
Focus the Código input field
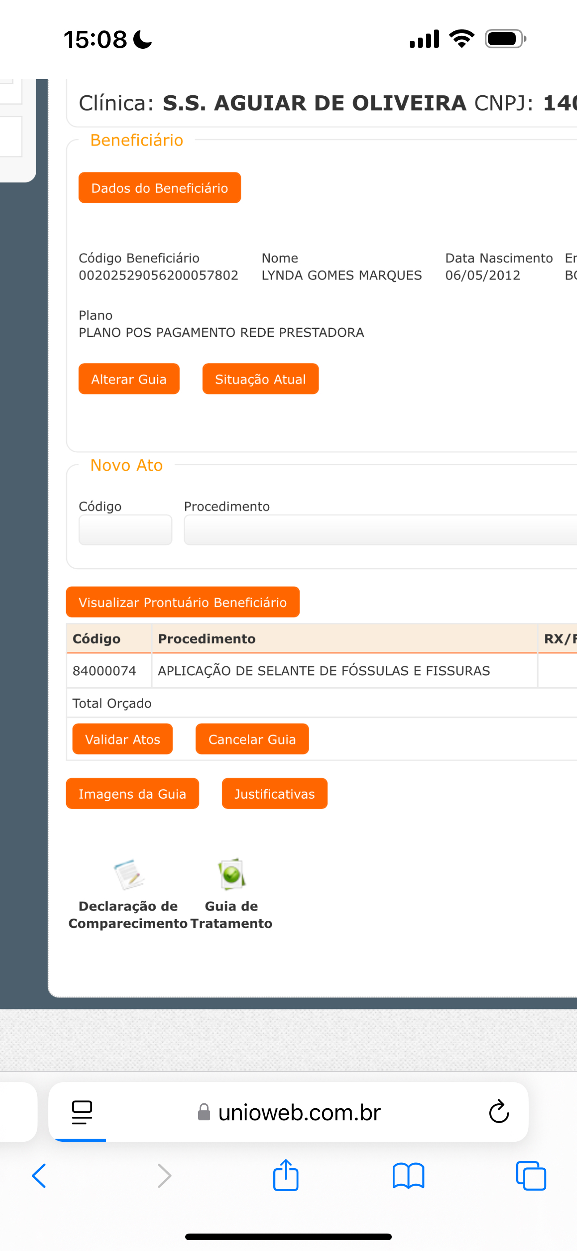[125, 530]
